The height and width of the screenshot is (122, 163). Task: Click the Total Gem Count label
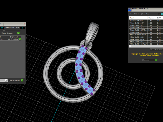[12, 28]
